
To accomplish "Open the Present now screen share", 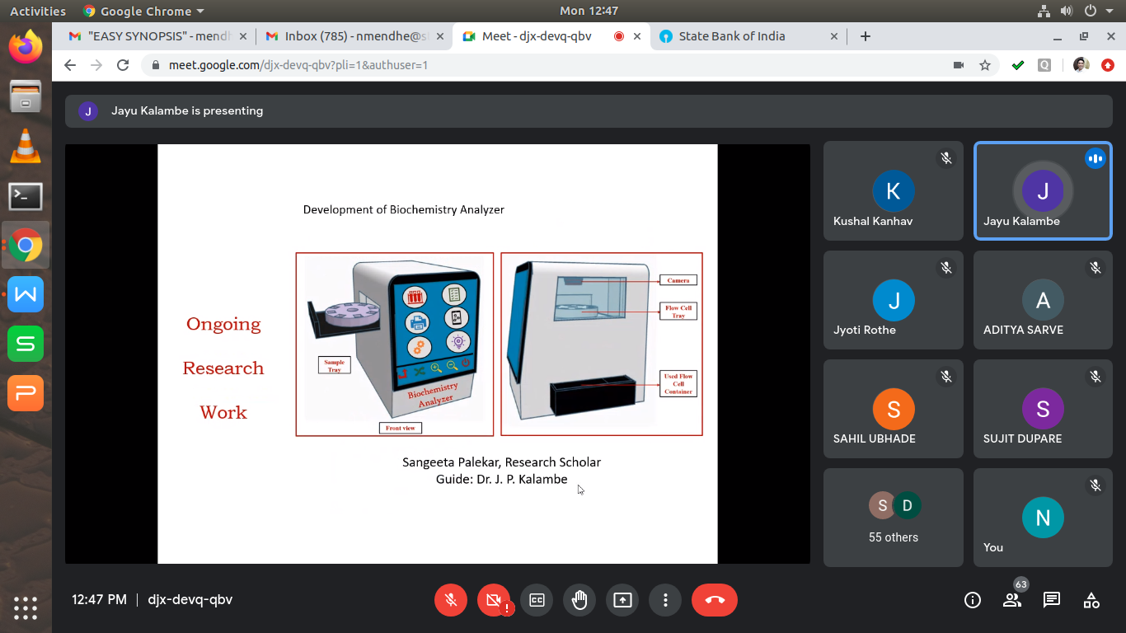I will 622,600.
